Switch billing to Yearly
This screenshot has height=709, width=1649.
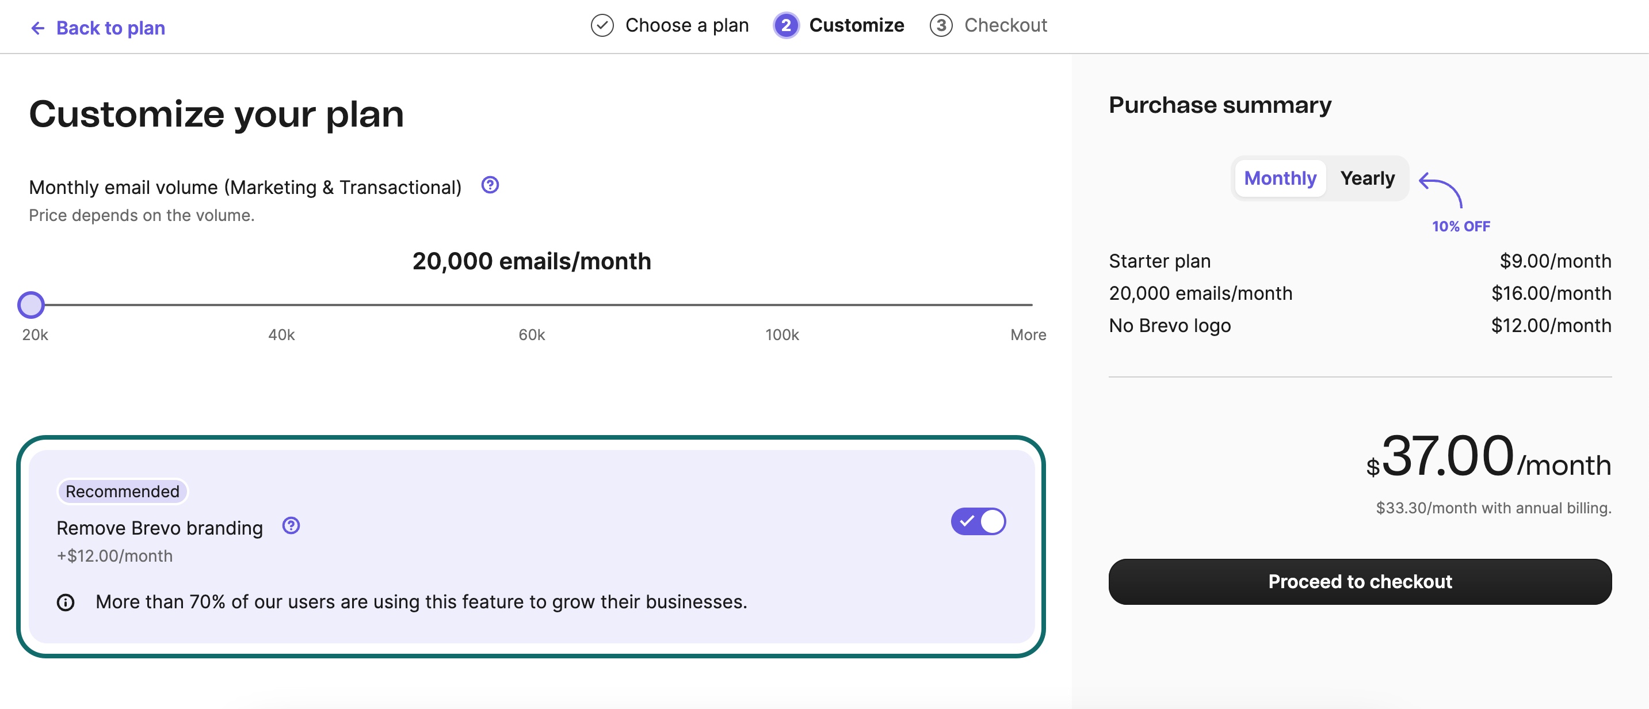point(1366,178)
